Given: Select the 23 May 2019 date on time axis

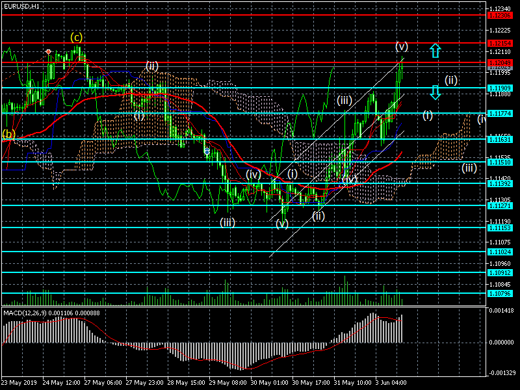Looking at the screenshot, I should point(19,383).
